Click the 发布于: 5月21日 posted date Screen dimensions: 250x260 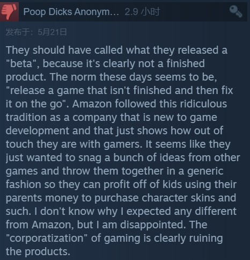point(36,32)
